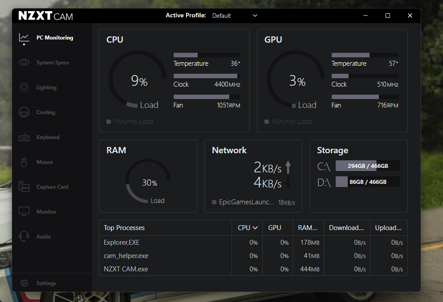The image size is (443, 302).
Task: Click the Monitor display icon
Action: (24, 211)
